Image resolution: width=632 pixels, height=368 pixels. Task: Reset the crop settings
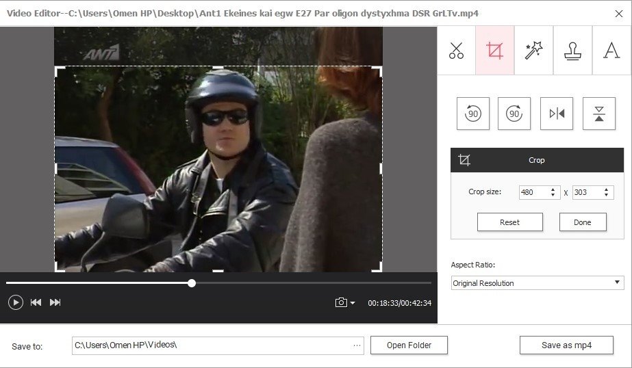510,222
